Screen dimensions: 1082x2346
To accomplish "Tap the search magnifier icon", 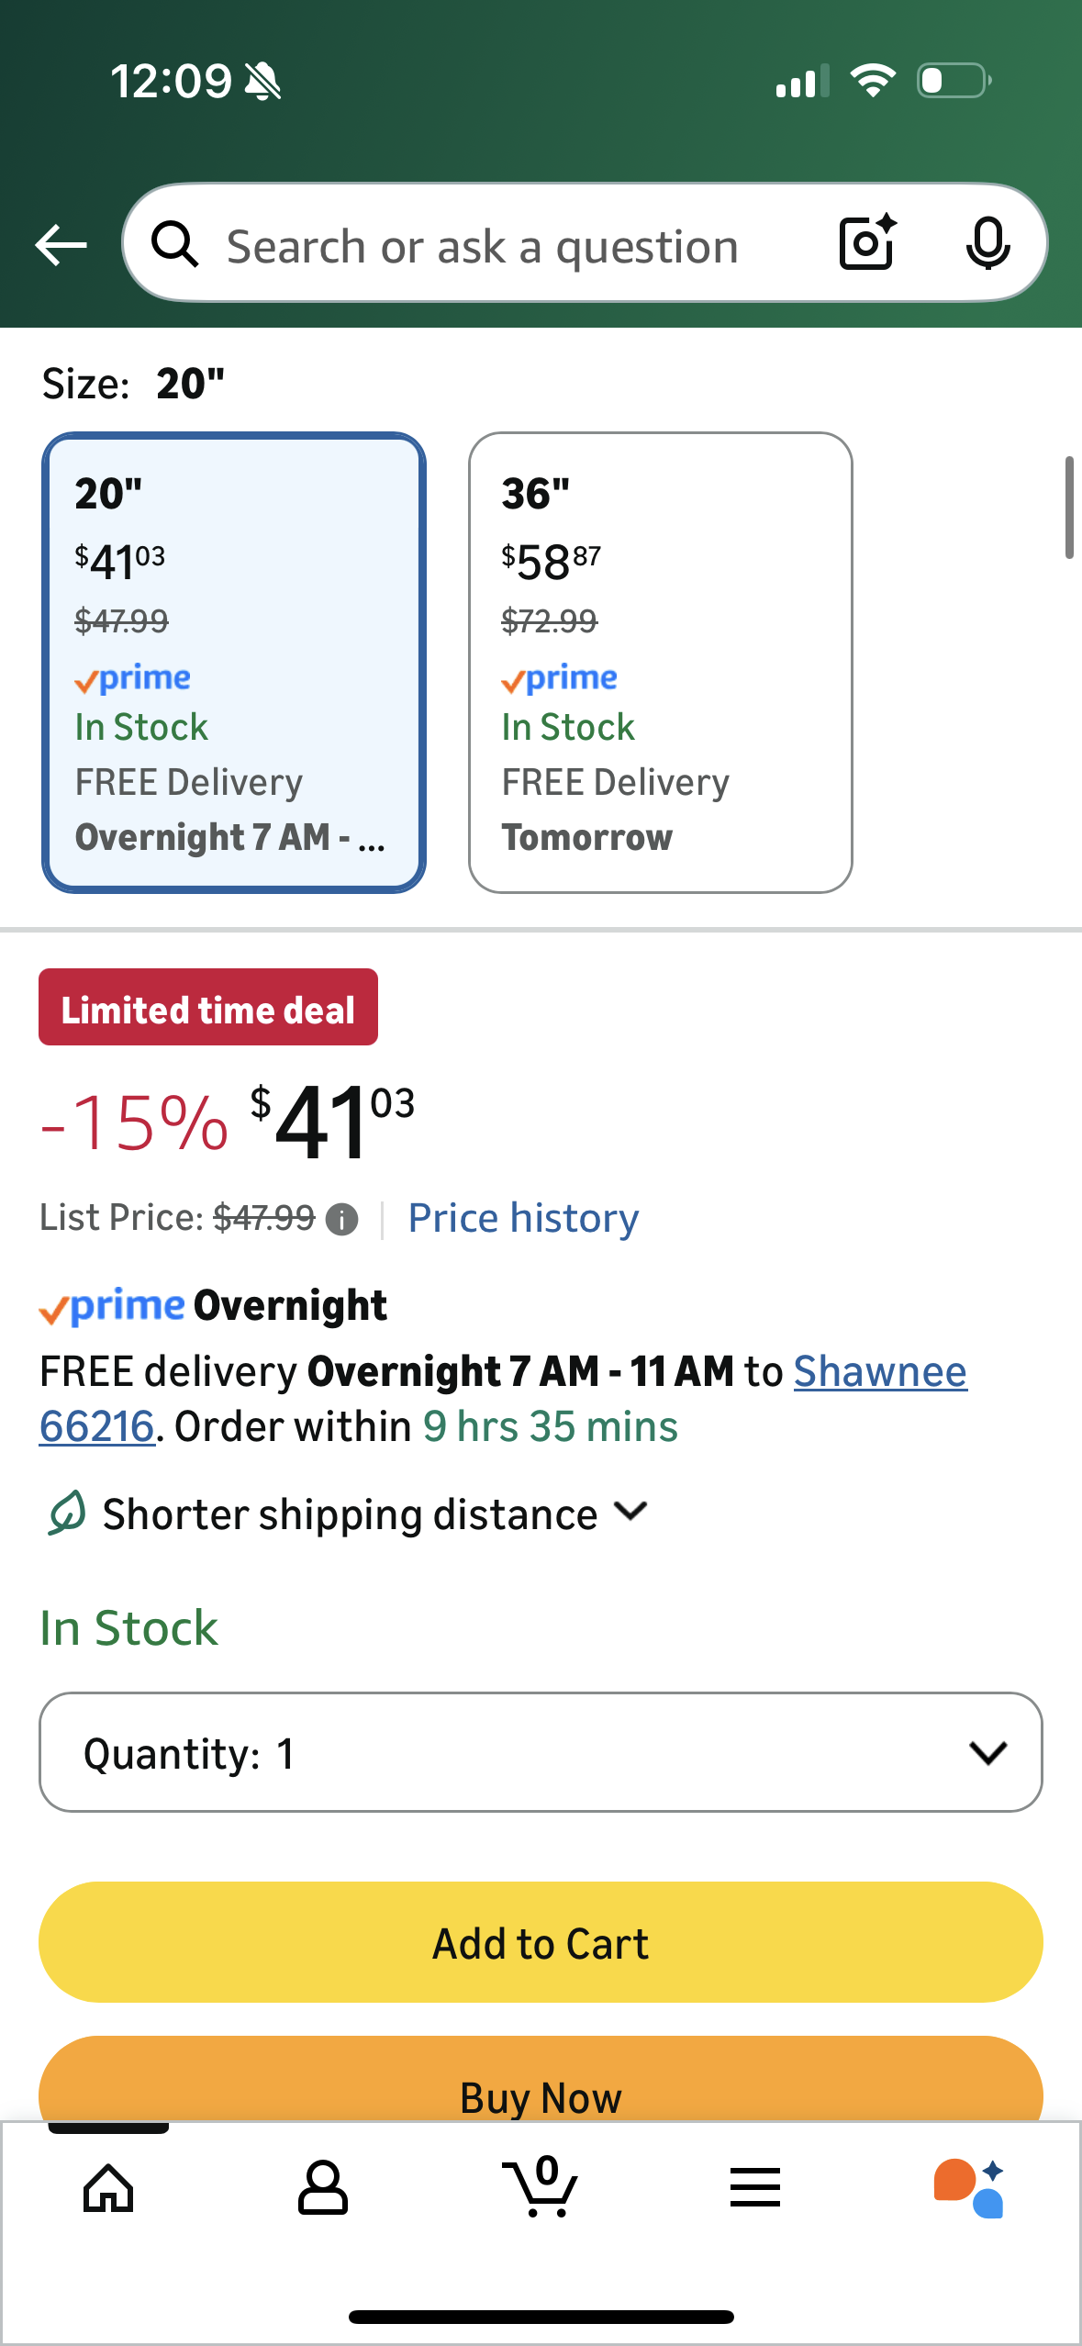I will point(174,245).
